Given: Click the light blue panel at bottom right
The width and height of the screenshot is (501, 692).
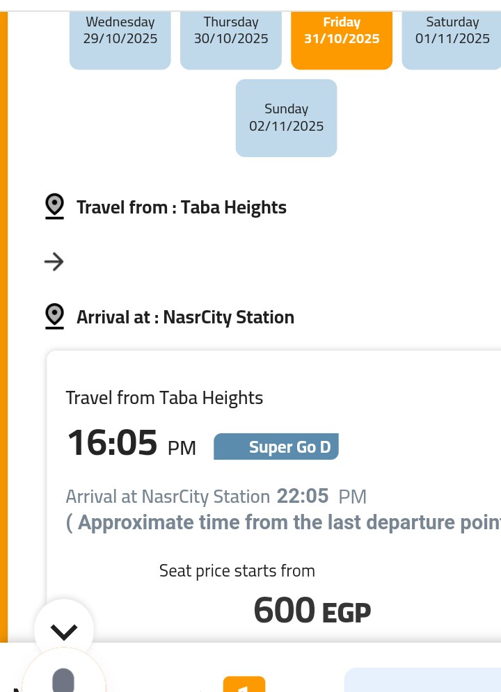Looking at the screenshot, I should [x=422, y=681].
